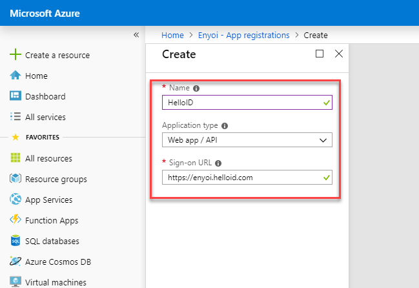Collapse the sidebar with double-chevron icon
Viewport: 419px width, 288px height.
(x=136, y=35)
